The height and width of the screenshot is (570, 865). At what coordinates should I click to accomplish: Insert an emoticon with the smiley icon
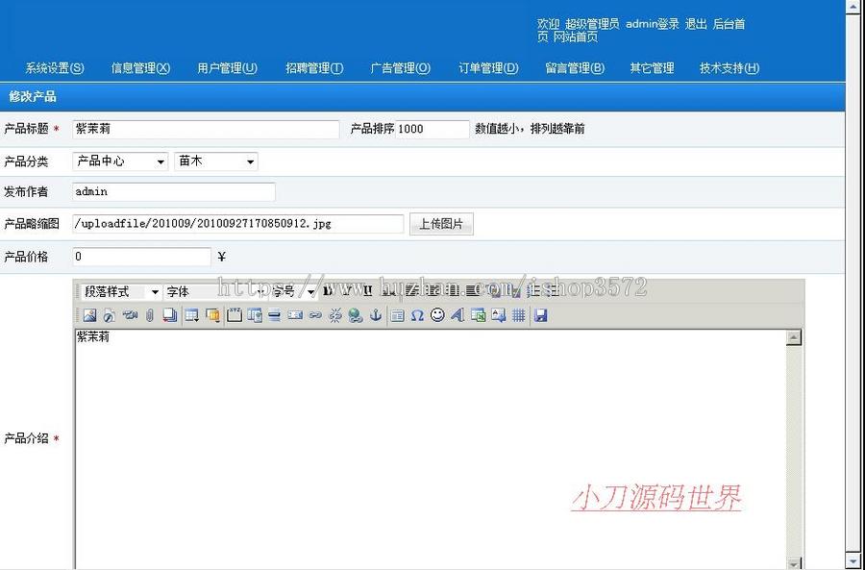pos(437,315)
